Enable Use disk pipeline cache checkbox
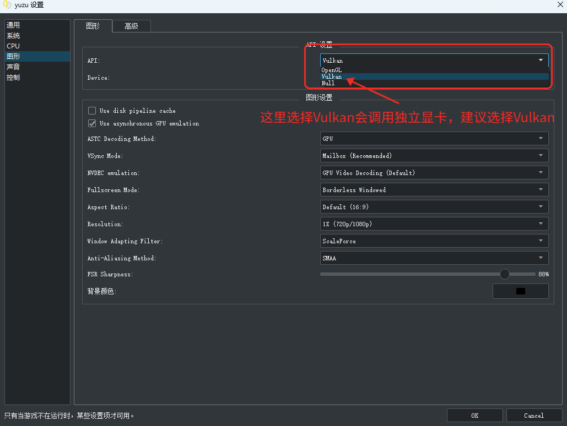This screenshot has width=567, height=426. click(92, 111)
